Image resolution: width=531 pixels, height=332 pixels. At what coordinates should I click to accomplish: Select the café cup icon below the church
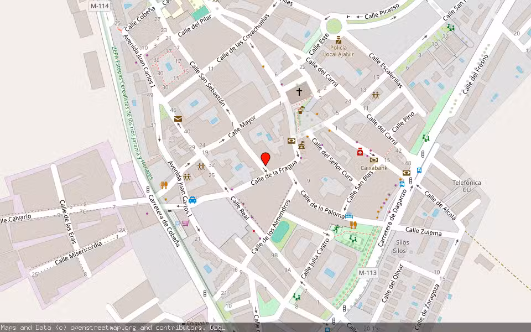300,110
